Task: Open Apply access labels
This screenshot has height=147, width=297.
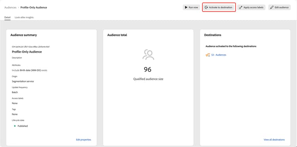Action: point(251,8)
